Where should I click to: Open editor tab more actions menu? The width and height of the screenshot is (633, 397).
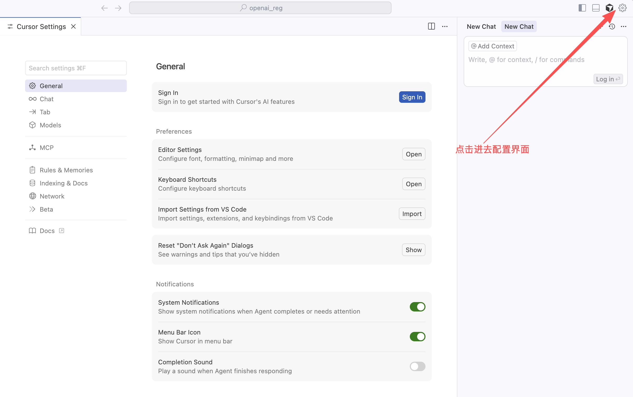pos(445,26)
